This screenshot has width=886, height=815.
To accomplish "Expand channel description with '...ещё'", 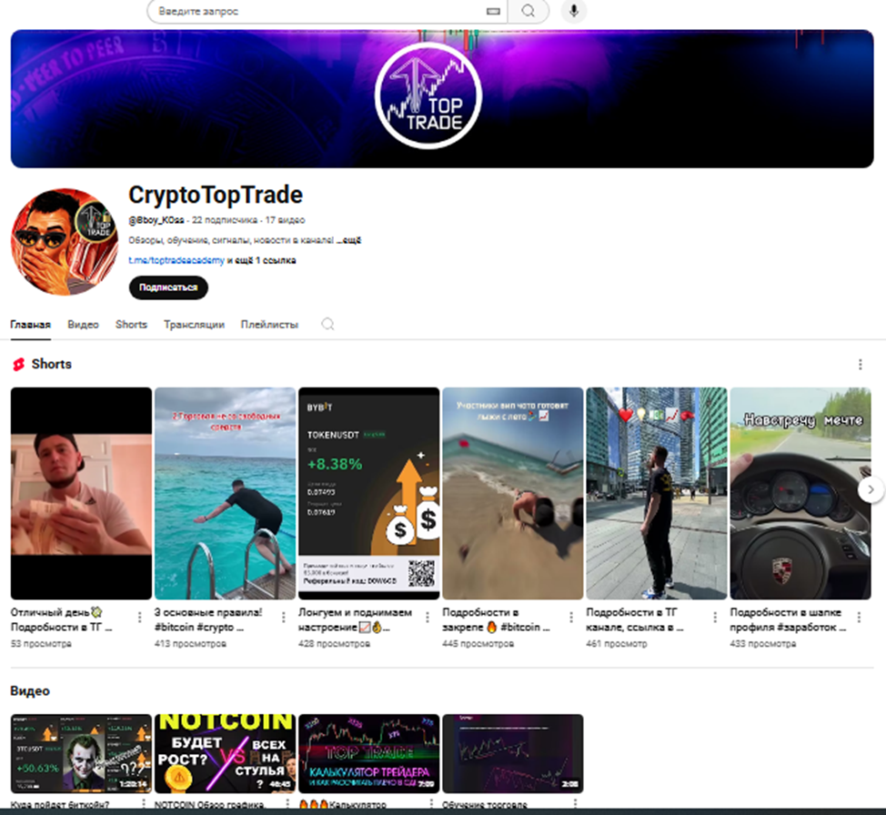I will click(x=349, y=240).
